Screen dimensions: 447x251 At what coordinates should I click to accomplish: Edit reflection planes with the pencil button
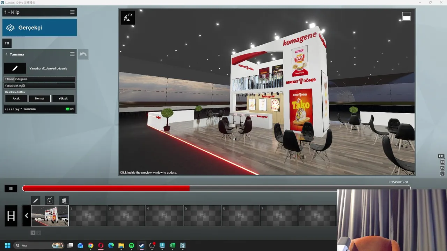[15, 68]
